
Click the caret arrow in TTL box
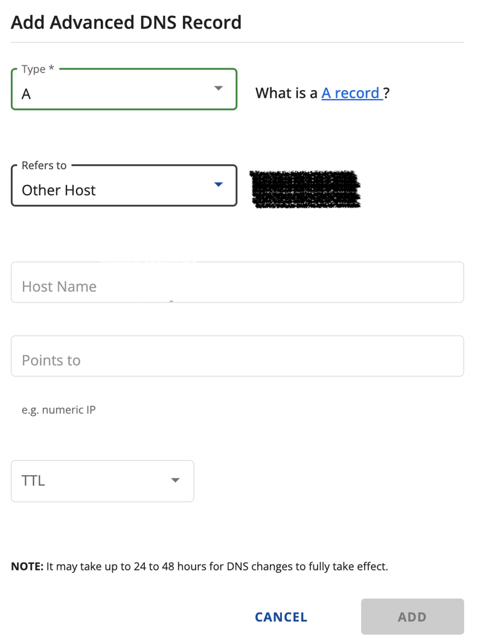pos(175,480)
